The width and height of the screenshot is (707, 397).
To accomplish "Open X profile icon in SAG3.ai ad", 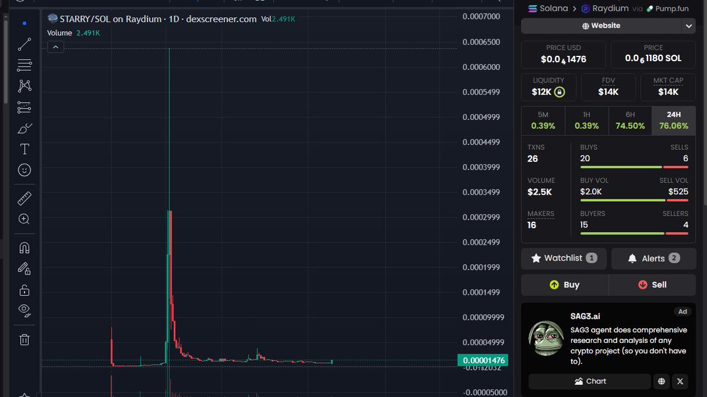I will (x=680, y=381).
